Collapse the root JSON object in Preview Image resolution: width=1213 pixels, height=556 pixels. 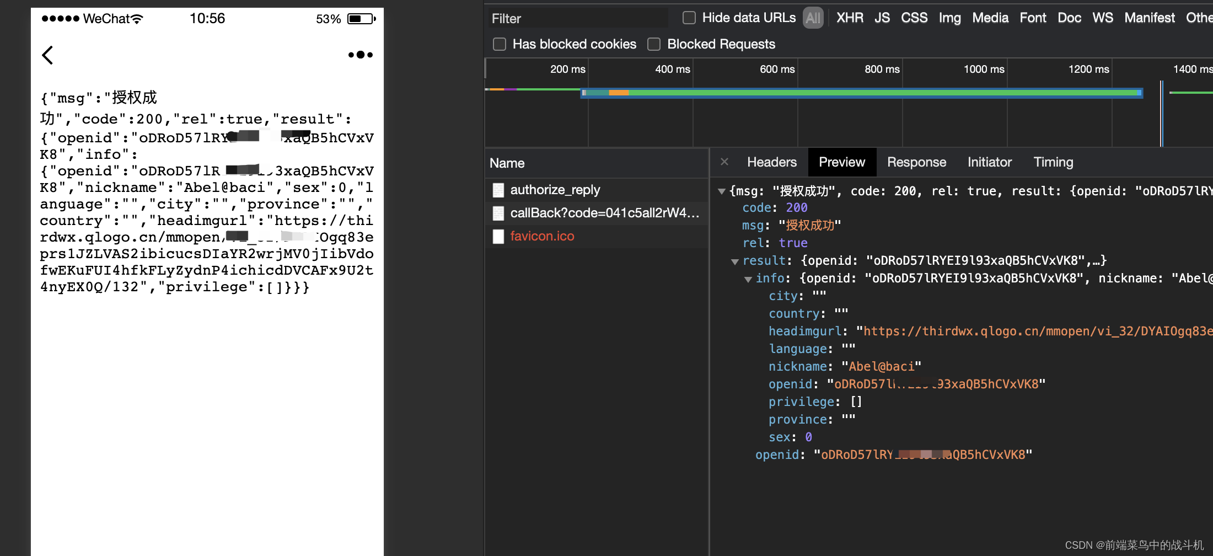click(x=721, y=191)
